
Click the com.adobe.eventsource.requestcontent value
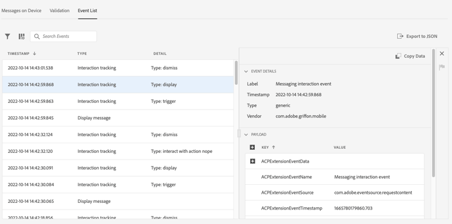(x=373, y=193)
